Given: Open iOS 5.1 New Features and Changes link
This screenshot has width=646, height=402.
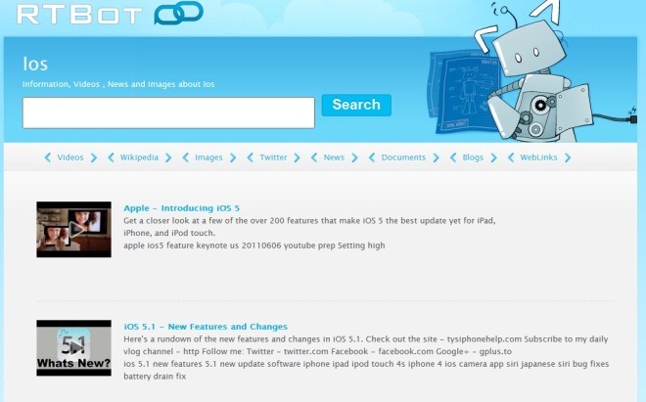Looking at the screenshot, I should pos(206,327).
